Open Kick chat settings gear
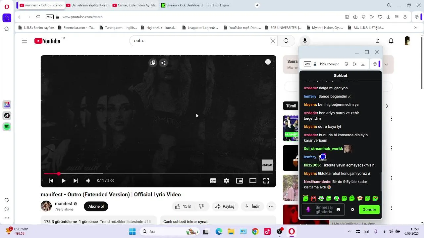Image resolution: width=424 pixels, height=238 pixels. [x=352, y=210]
